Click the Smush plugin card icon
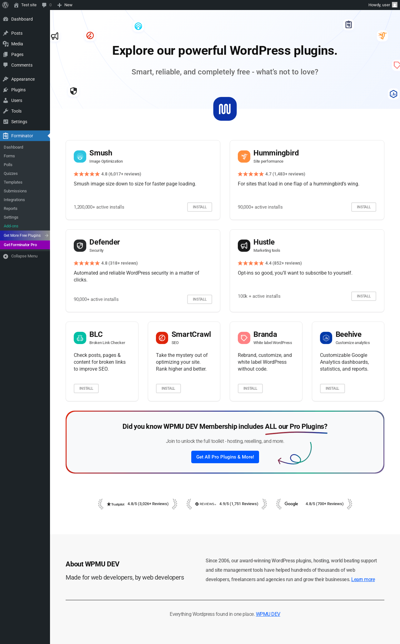The width and height of the screenshot is (400, 644). pyautogui.click(x=80, y=156)
